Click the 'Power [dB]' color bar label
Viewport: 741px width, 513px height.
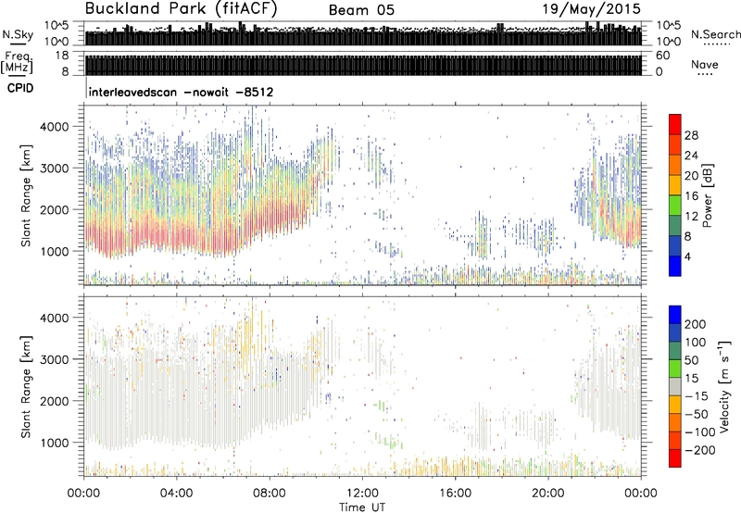(x=707, y=195)
